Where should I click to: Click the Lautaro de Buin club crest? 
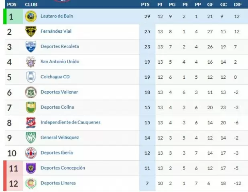tap(31, 16)
